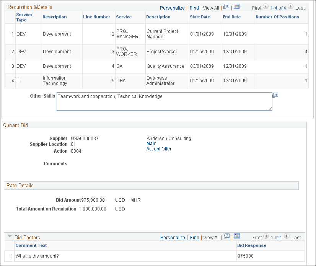316x266 pixels.
Task: Click First in Bid Factors pagination
Action: (257, 237)
